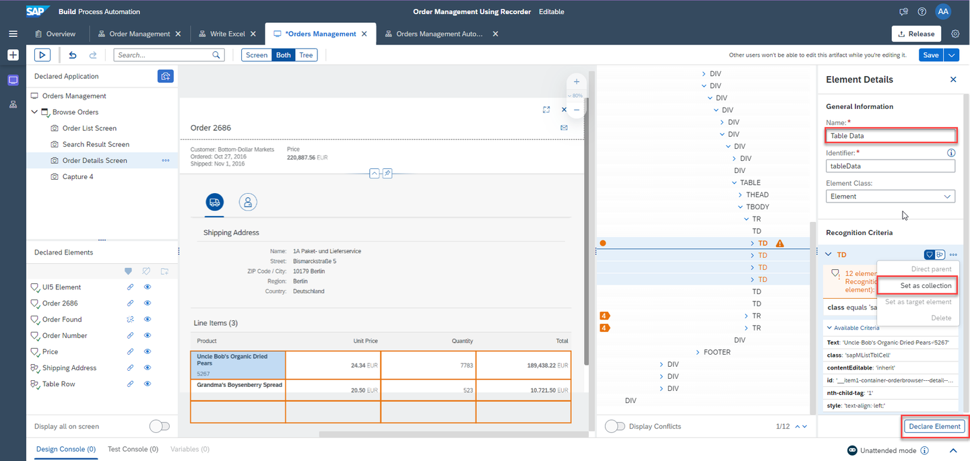
Task: Click the Identifier info icon
Action: pyautogui.click(x=951, y=153)
